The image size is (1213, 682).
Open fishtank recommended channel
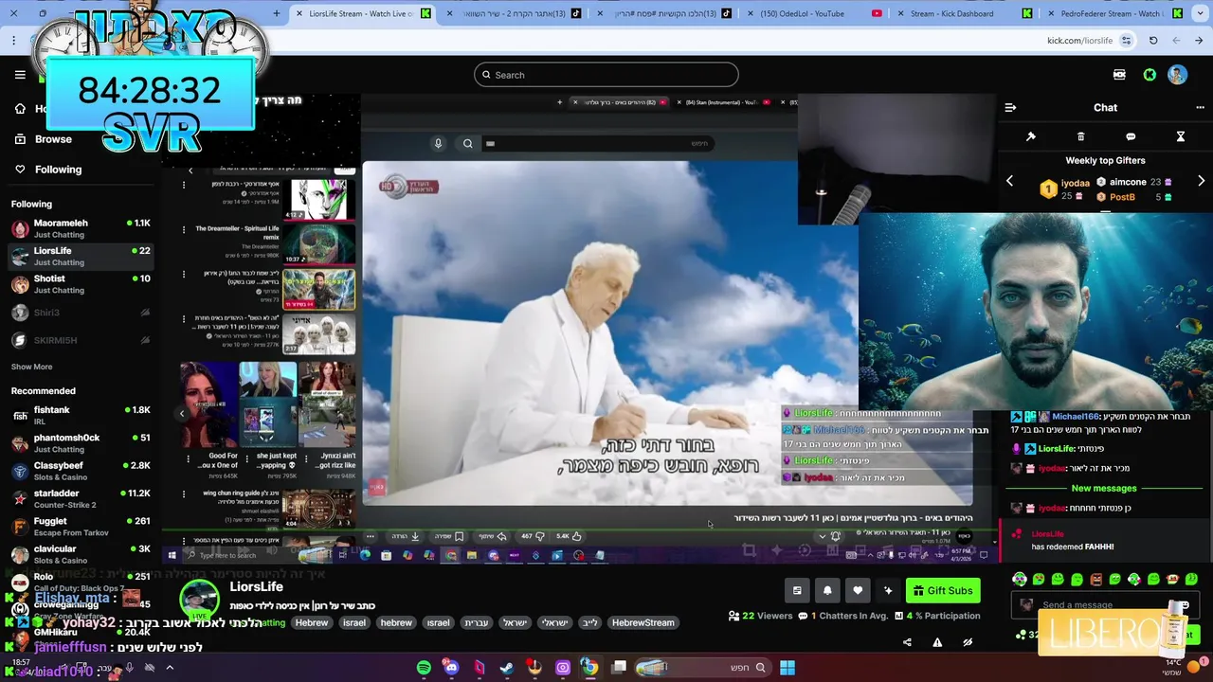tap(81, 415)
